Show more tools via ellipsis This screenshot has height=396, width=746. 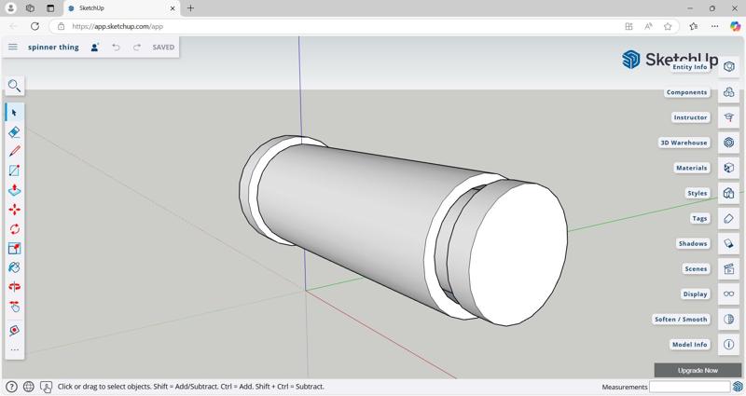(14, 350)
